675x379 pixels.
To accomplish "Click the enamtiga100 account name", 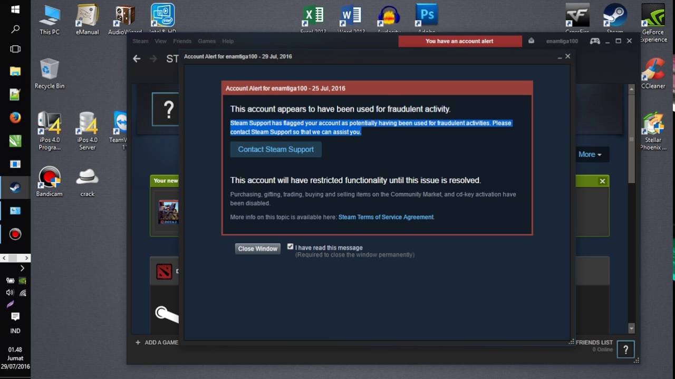I will click(562, 41).
